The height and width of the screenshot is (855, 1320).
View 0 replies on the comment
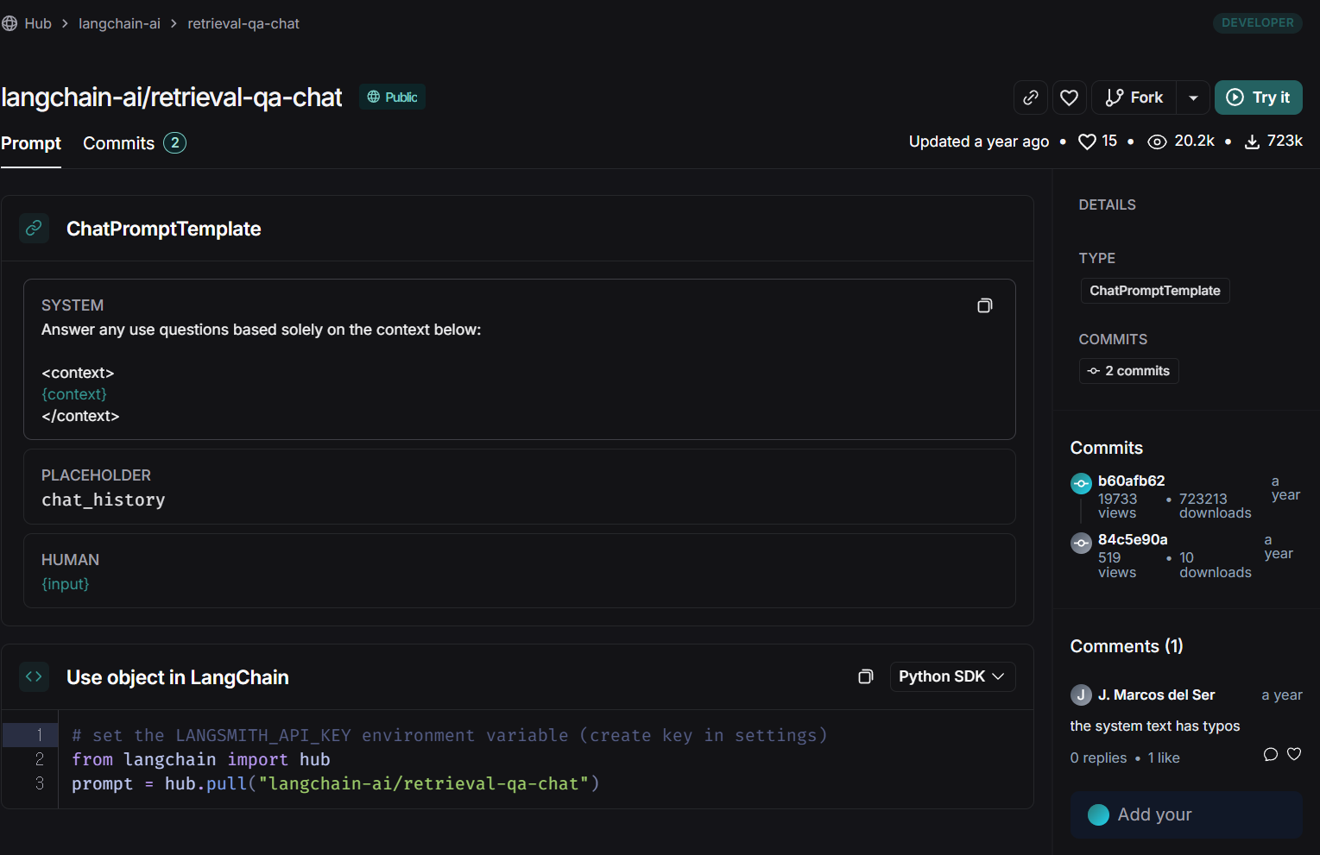pyautogui.click(x=1098, y=758)
